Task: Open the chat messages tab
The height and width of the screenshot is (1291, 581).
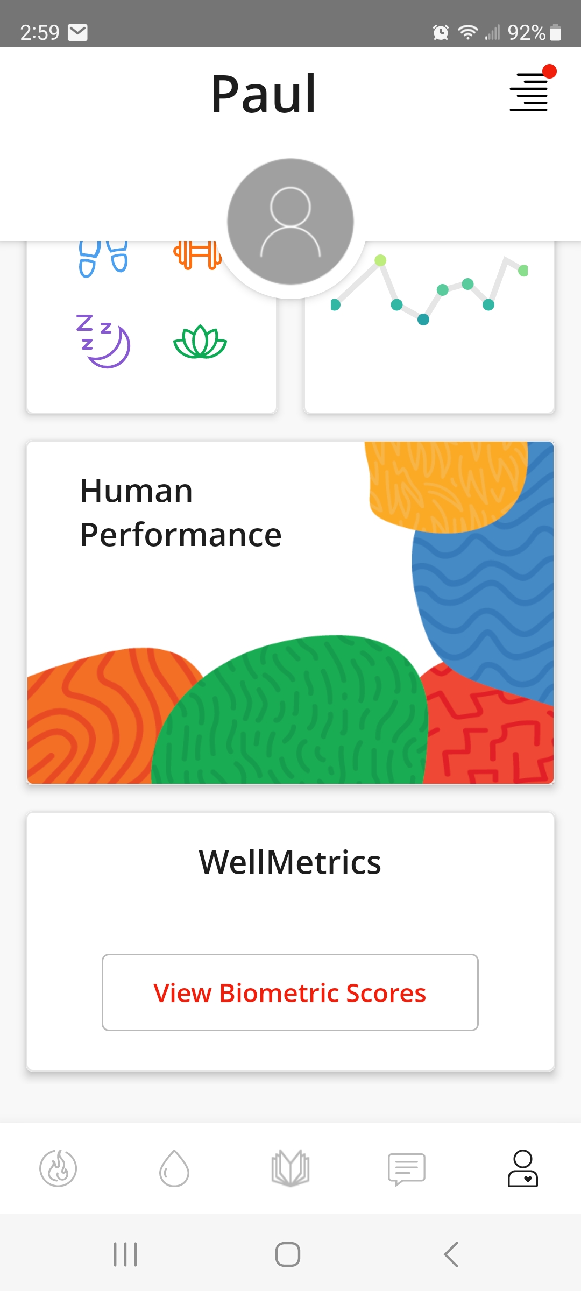Action: (x=407, y=1169)
